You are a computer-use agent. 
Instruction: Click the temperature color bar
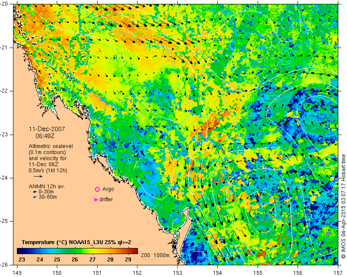click(x=78, y=251)
